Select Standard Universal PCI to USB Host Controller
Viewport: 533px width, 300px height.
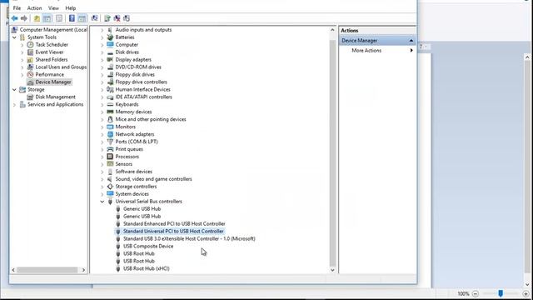(173, 232)
